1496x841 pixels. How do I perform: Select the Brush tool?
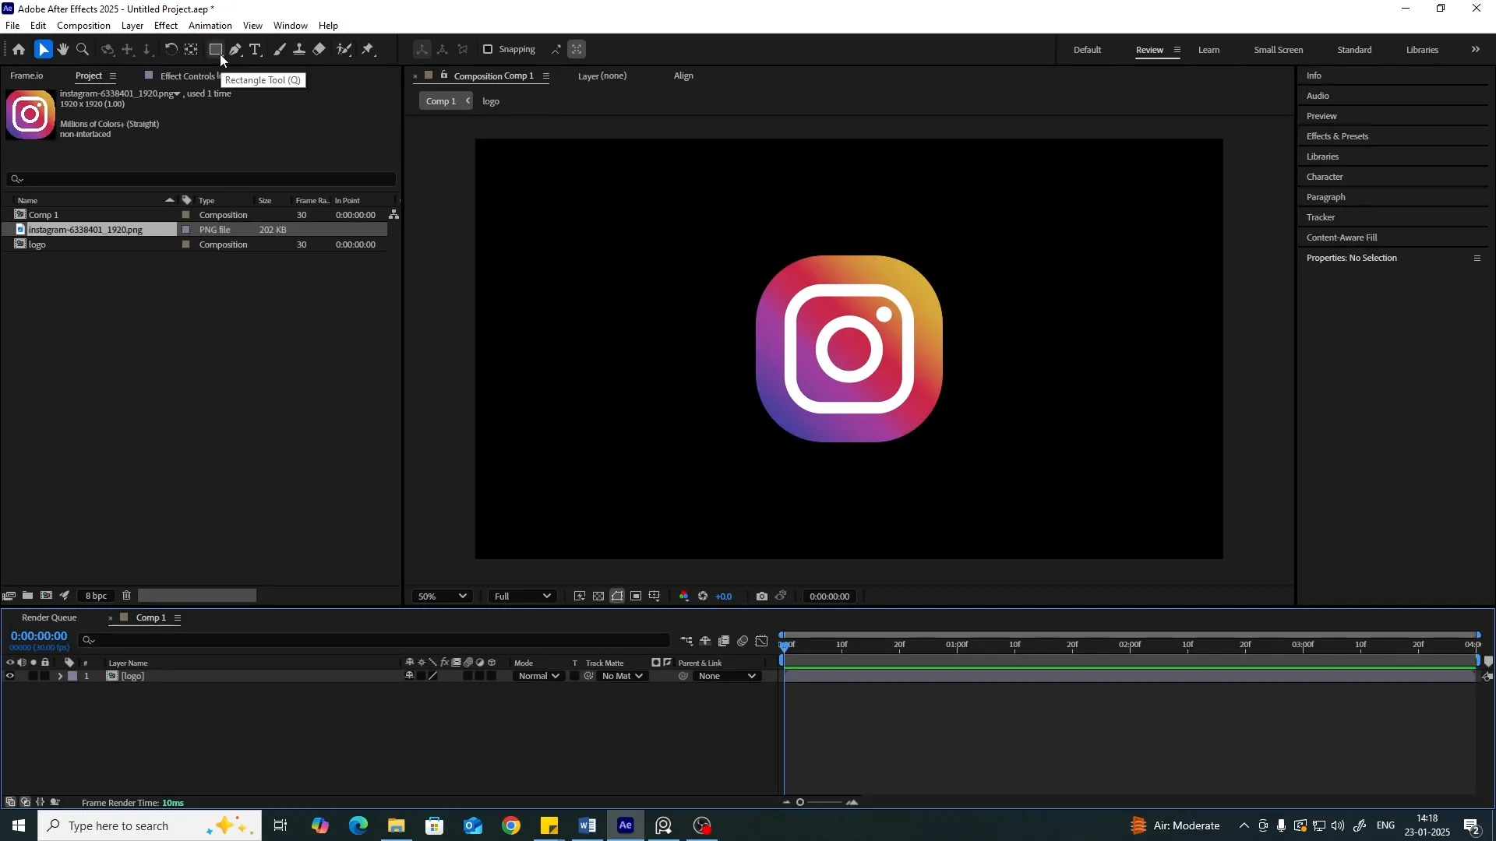click(280, 49)
